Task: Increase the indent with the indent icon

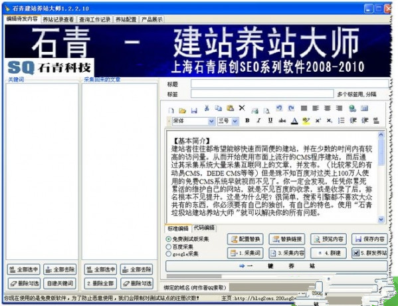Action: pyautogui.click(x=365, y=120)
